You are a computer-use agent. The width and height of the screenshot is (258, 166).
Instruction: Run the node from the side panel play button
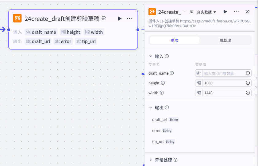click(x=225, y=12)
